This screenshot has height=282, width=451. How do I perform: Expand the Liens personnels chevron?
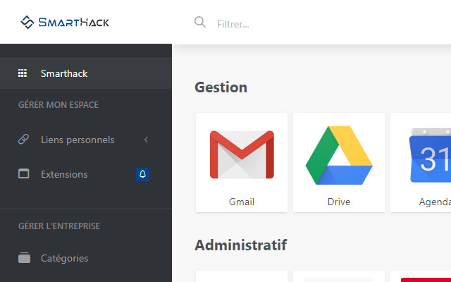point(146,140)
